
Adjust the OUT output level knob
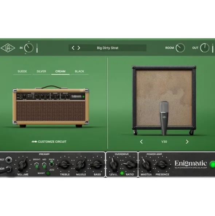click(x=204, y=48)
